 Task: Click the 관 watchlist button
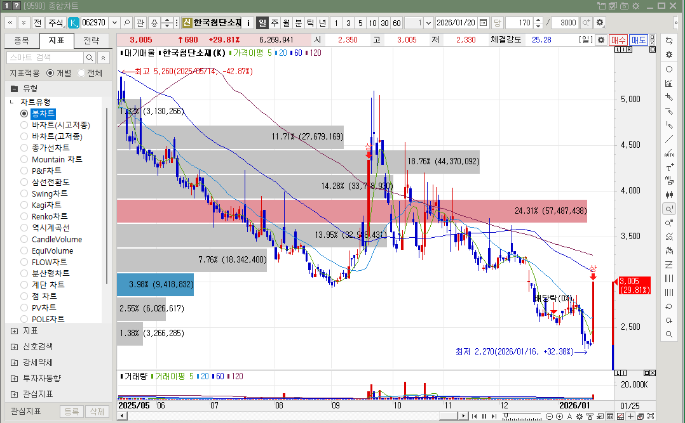[140, 23]
